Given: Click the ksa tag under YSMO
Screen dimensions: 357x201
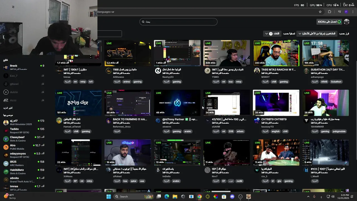Looking at the screenshot, I should pyautogui.click(x=231, y=82).
